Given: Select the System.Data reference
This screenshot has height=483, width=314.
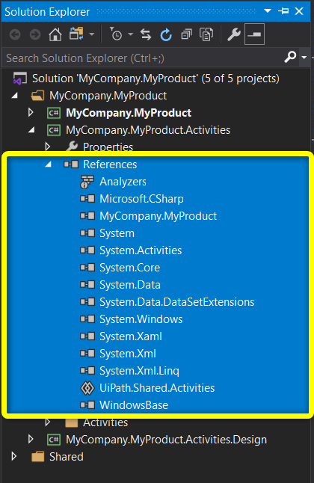Looking at the screenshot, I should pos(130,285).
